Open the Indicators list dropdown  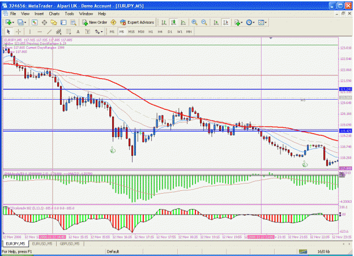click(x=238, y=22)
